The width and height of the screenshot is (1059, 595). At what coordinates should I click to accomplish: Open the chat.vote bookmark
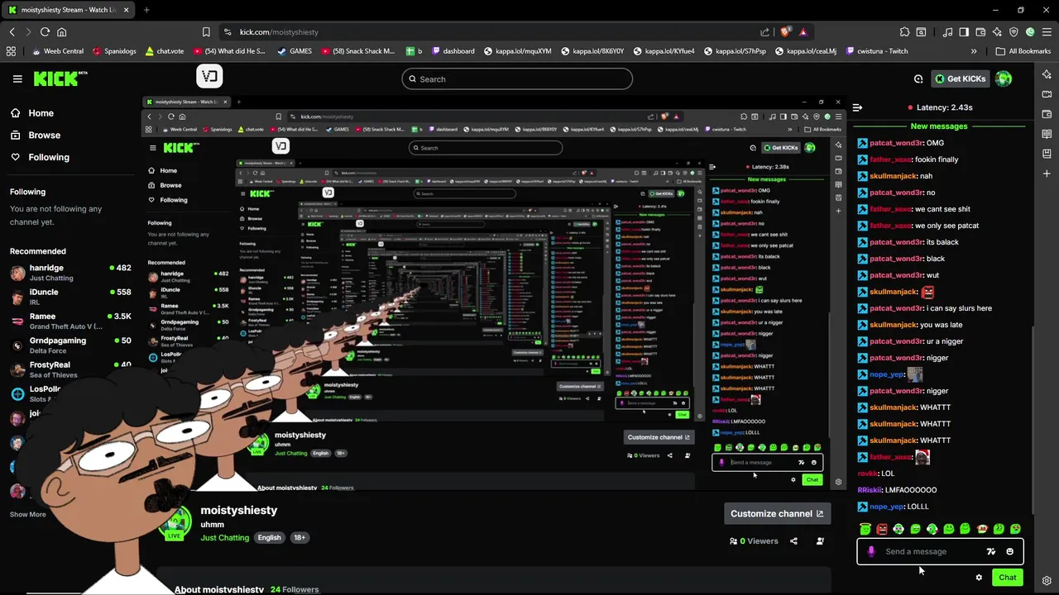point(164,51)
